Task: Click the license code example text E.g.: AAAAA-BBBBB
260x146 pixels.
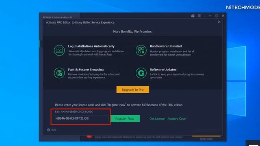Action: (x=74, y=112)
